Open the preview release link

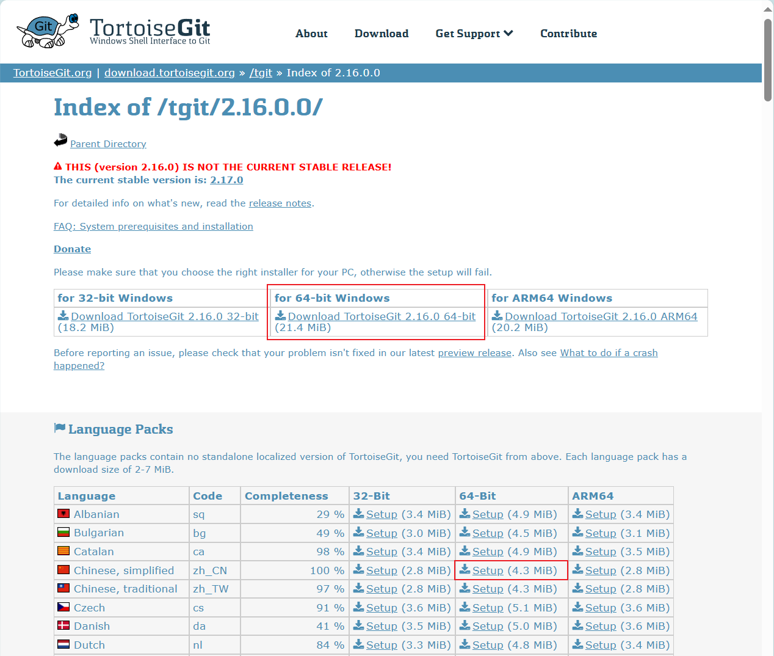pyautogui.click(x=475, y=352)
